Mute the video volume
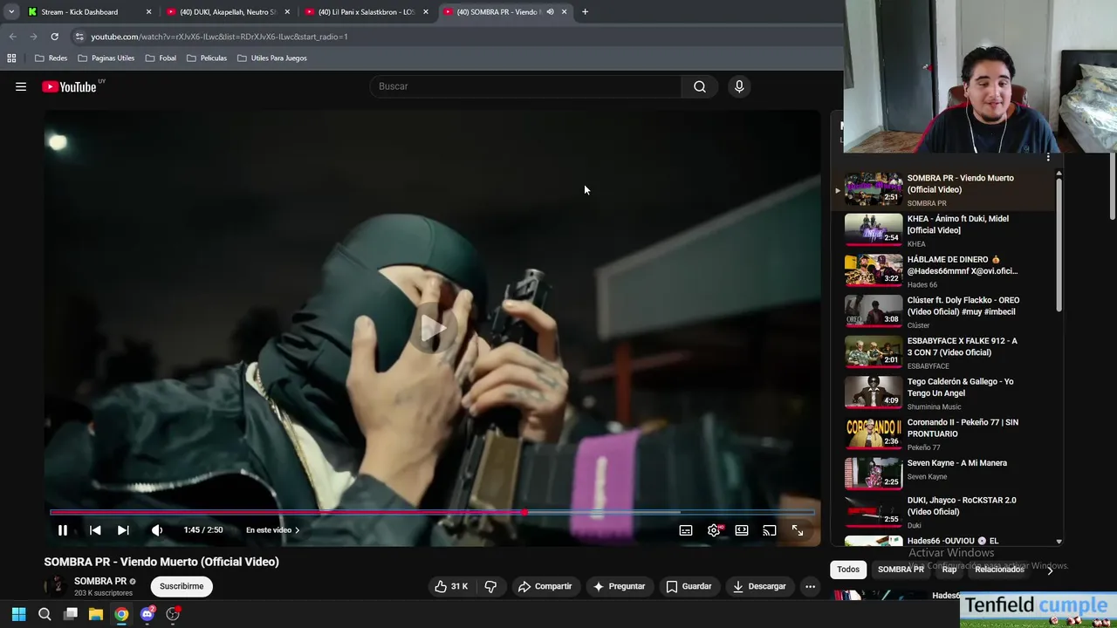Viewport: 1117px width, 628px height. 157,530
